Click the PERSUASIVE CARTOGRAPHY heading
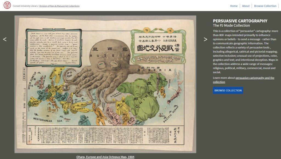 (240, 21)
